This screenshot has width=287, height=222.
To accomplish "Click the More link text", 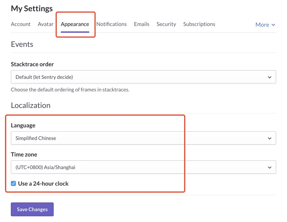I will [262, 24].
